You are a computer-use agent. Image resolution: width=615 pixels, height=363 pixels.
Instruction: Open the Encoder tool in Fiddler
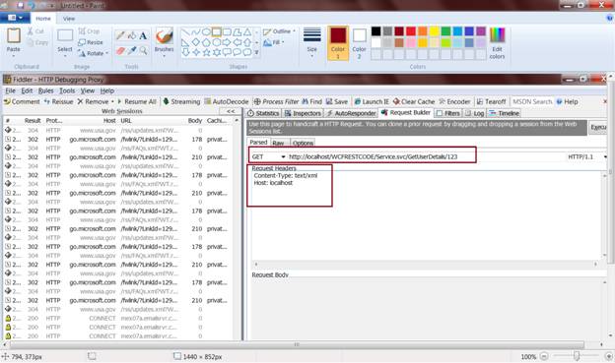coord(454,101)
